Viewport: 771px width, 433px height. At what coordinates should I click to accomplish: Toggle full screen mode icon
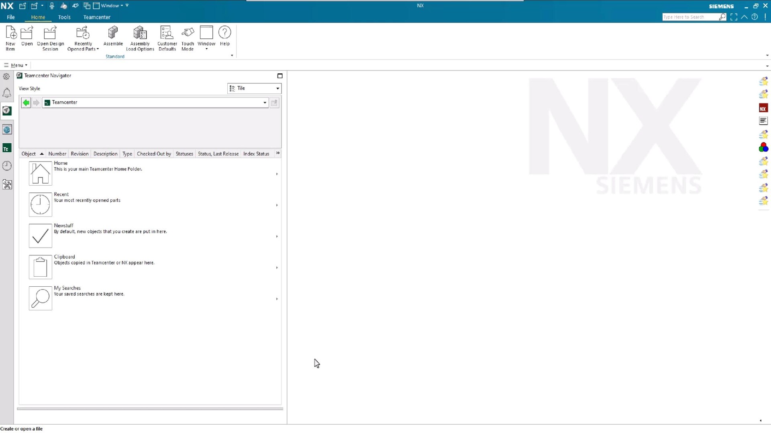[734, 17]
